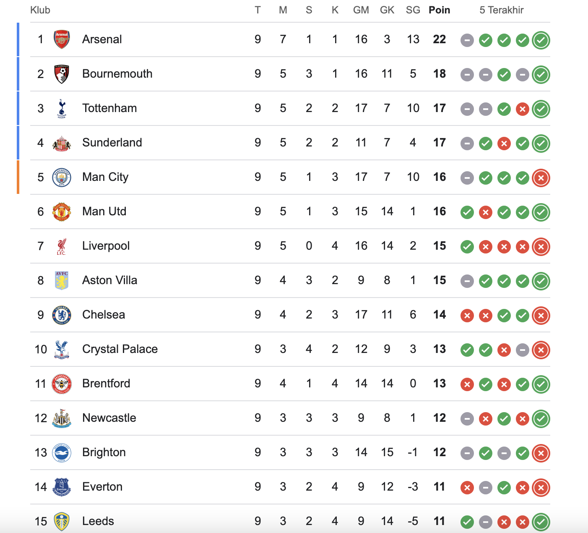Screen dimensions: 588x533
Task: Click the 5 Terakhir column header
Action: [x=502, y=10]
